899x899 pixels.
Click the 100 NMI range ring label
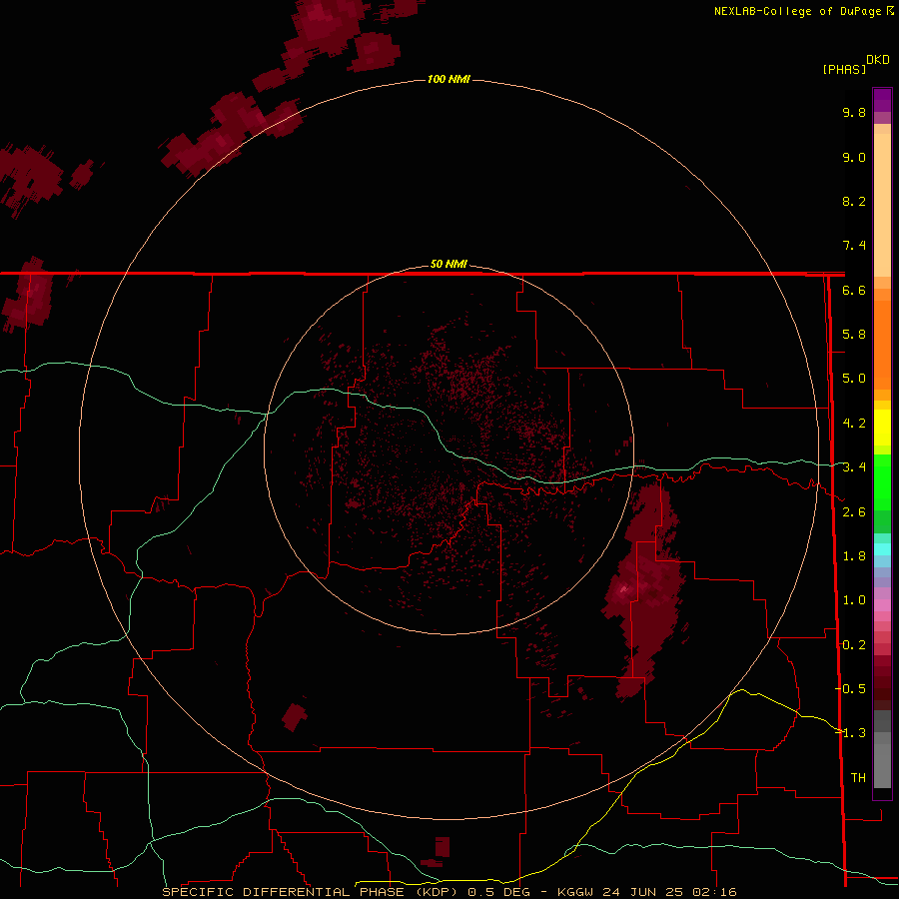449,79
